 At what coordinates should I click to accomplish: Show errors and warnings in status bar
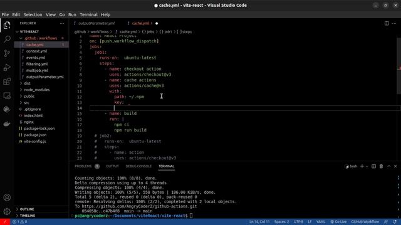19,222
